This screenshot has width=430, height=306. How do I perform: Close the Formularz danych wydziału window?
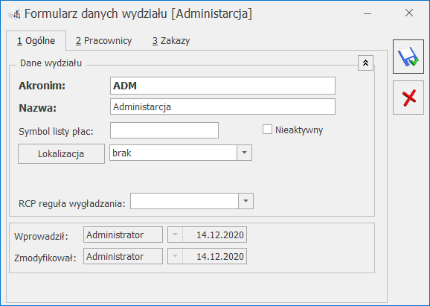[x=409, y=13]
